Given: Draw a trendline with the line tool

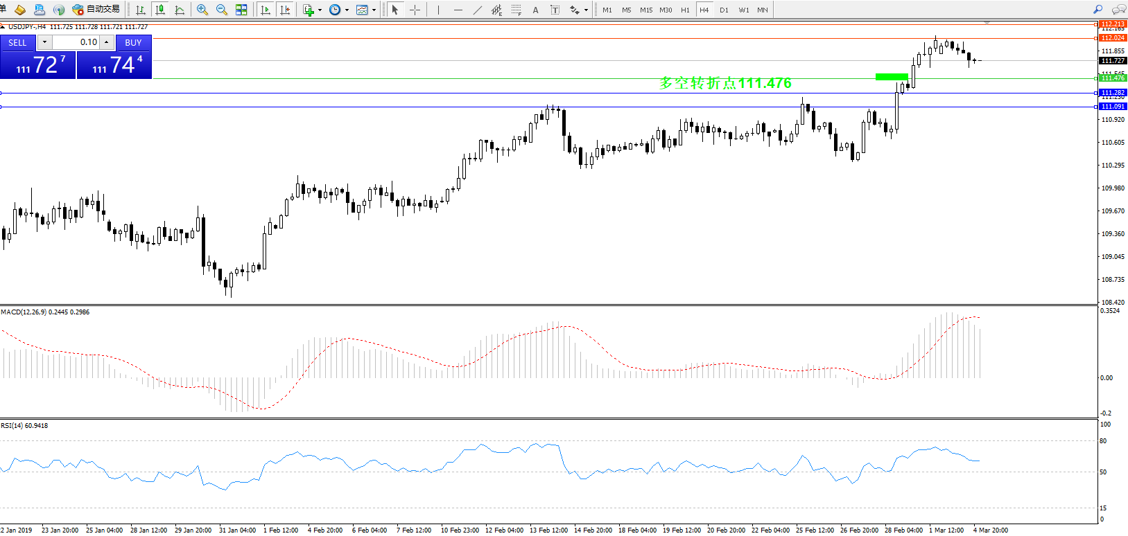Looking at the screenshot, I should pos(478,10).
